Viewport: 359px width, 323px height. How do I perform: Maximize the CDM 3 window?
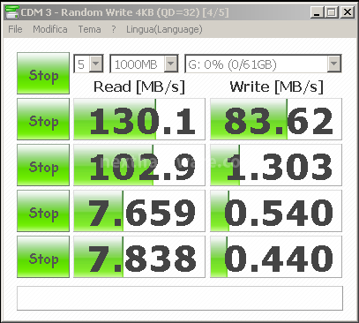(x=332, y=12)
